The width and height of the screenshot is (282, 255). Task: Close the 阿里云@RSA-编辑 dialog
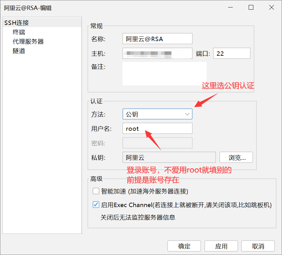(x=271, y=7)
